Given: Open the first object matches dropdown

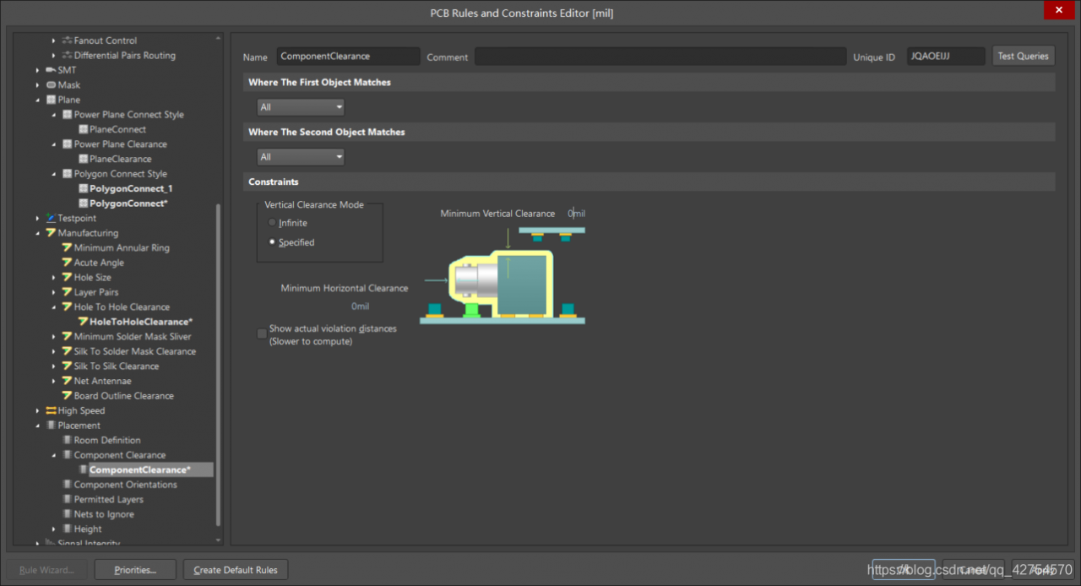Looking at the screenshot, I should [301, 107].
